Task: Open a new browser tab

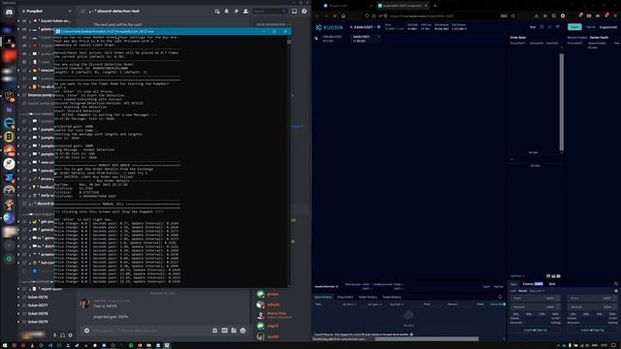Action: point(435,6)
